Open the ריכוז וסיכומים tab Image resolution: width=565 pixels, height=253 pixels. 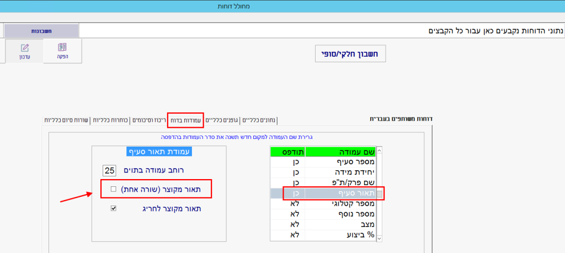(x=149, y=120)
